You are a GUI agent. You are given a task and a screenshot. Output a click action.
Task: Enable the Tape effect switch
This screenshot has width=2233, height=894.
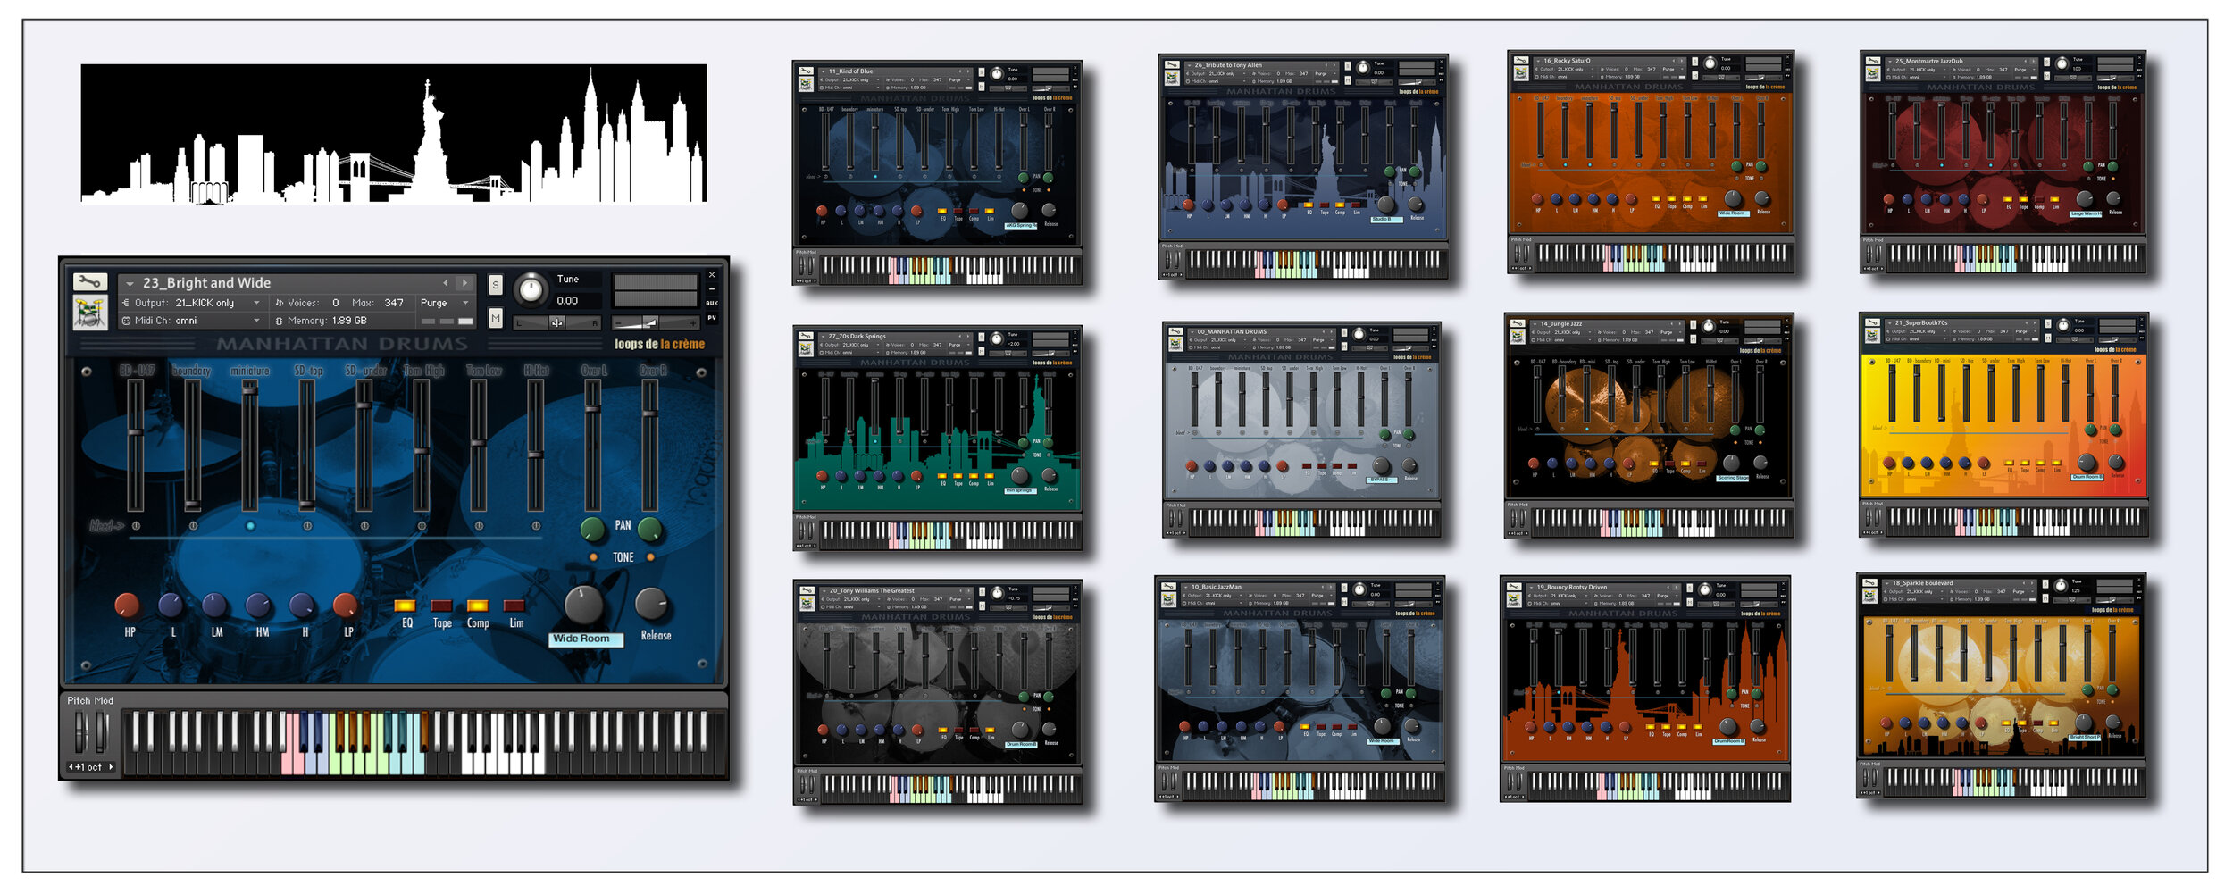442,606
